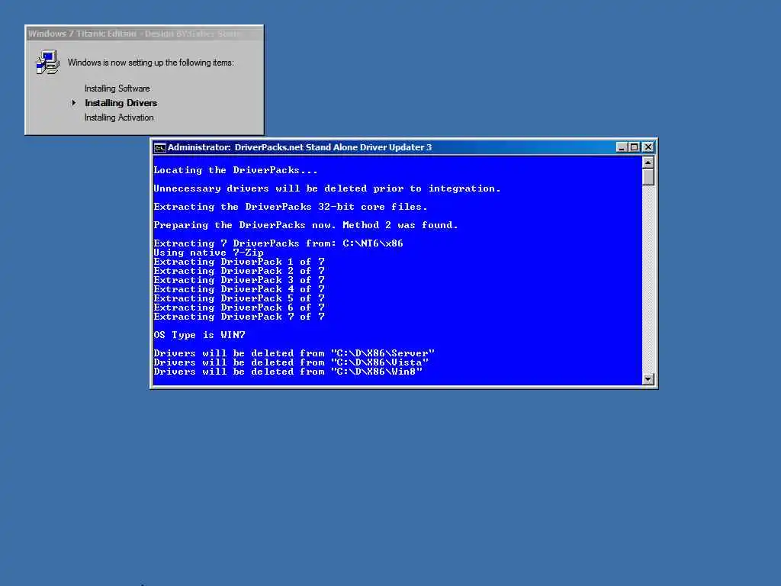This screenshot has height=586, width=781.
Task: Click the line mentioning C:\D\X86\Server
Action: (x=294, y=353)
